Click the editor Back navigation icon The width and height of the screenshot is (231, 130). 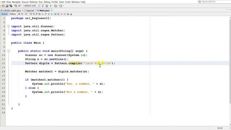pyautogui.click(x=22, y=14)
